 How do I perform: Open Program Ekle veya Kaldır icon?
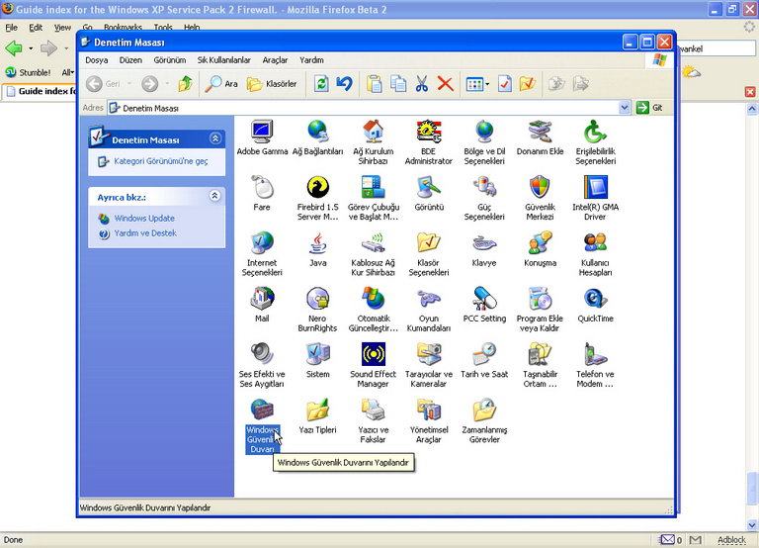[x=540, y=300]
